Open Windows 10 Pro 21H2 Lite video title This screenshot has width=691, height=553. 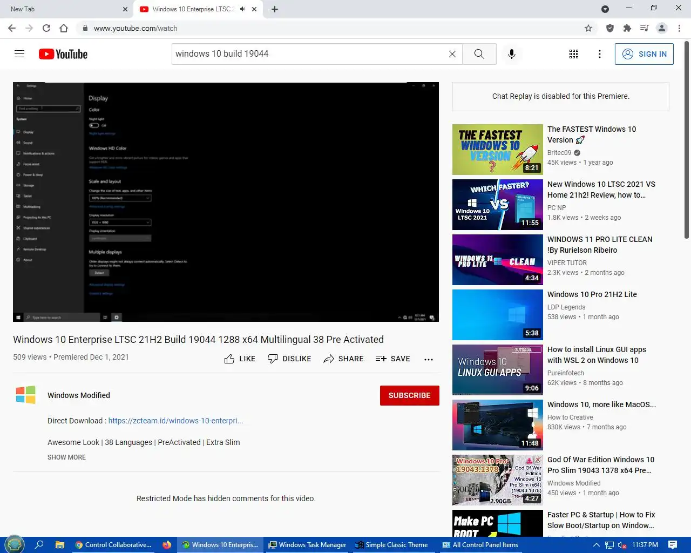pyautogui.click(x=592, y=294)
